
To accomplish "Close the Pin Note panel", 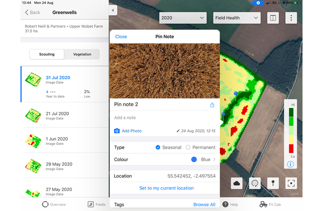I will (121, 36).
